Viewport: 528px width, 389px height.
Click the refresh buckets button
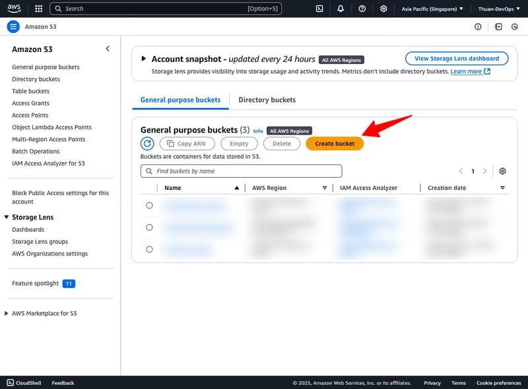pyautogui.click(x=147, y=144)
